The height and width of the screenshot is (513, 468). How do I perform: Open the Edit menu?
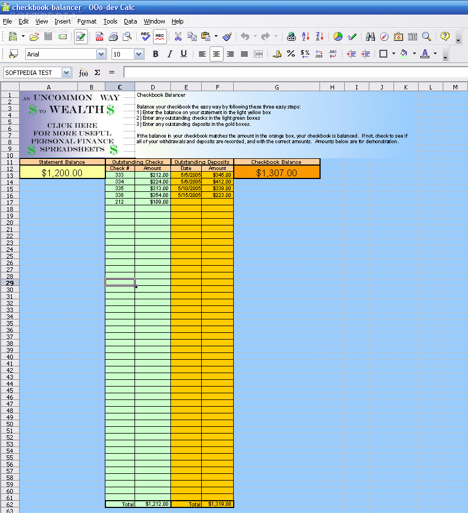point(24,22)
